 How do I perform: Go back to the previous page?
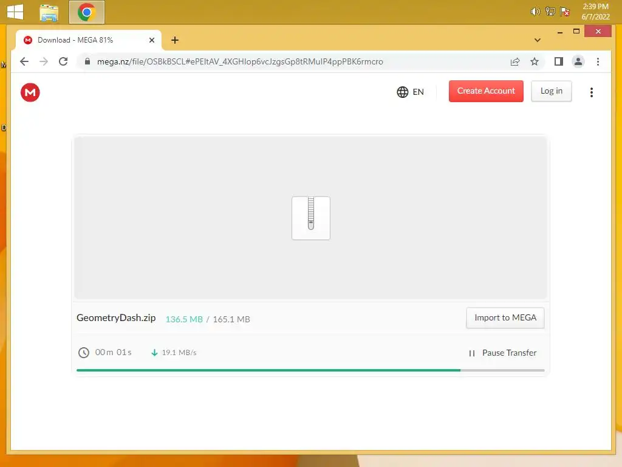pos(24,61)
